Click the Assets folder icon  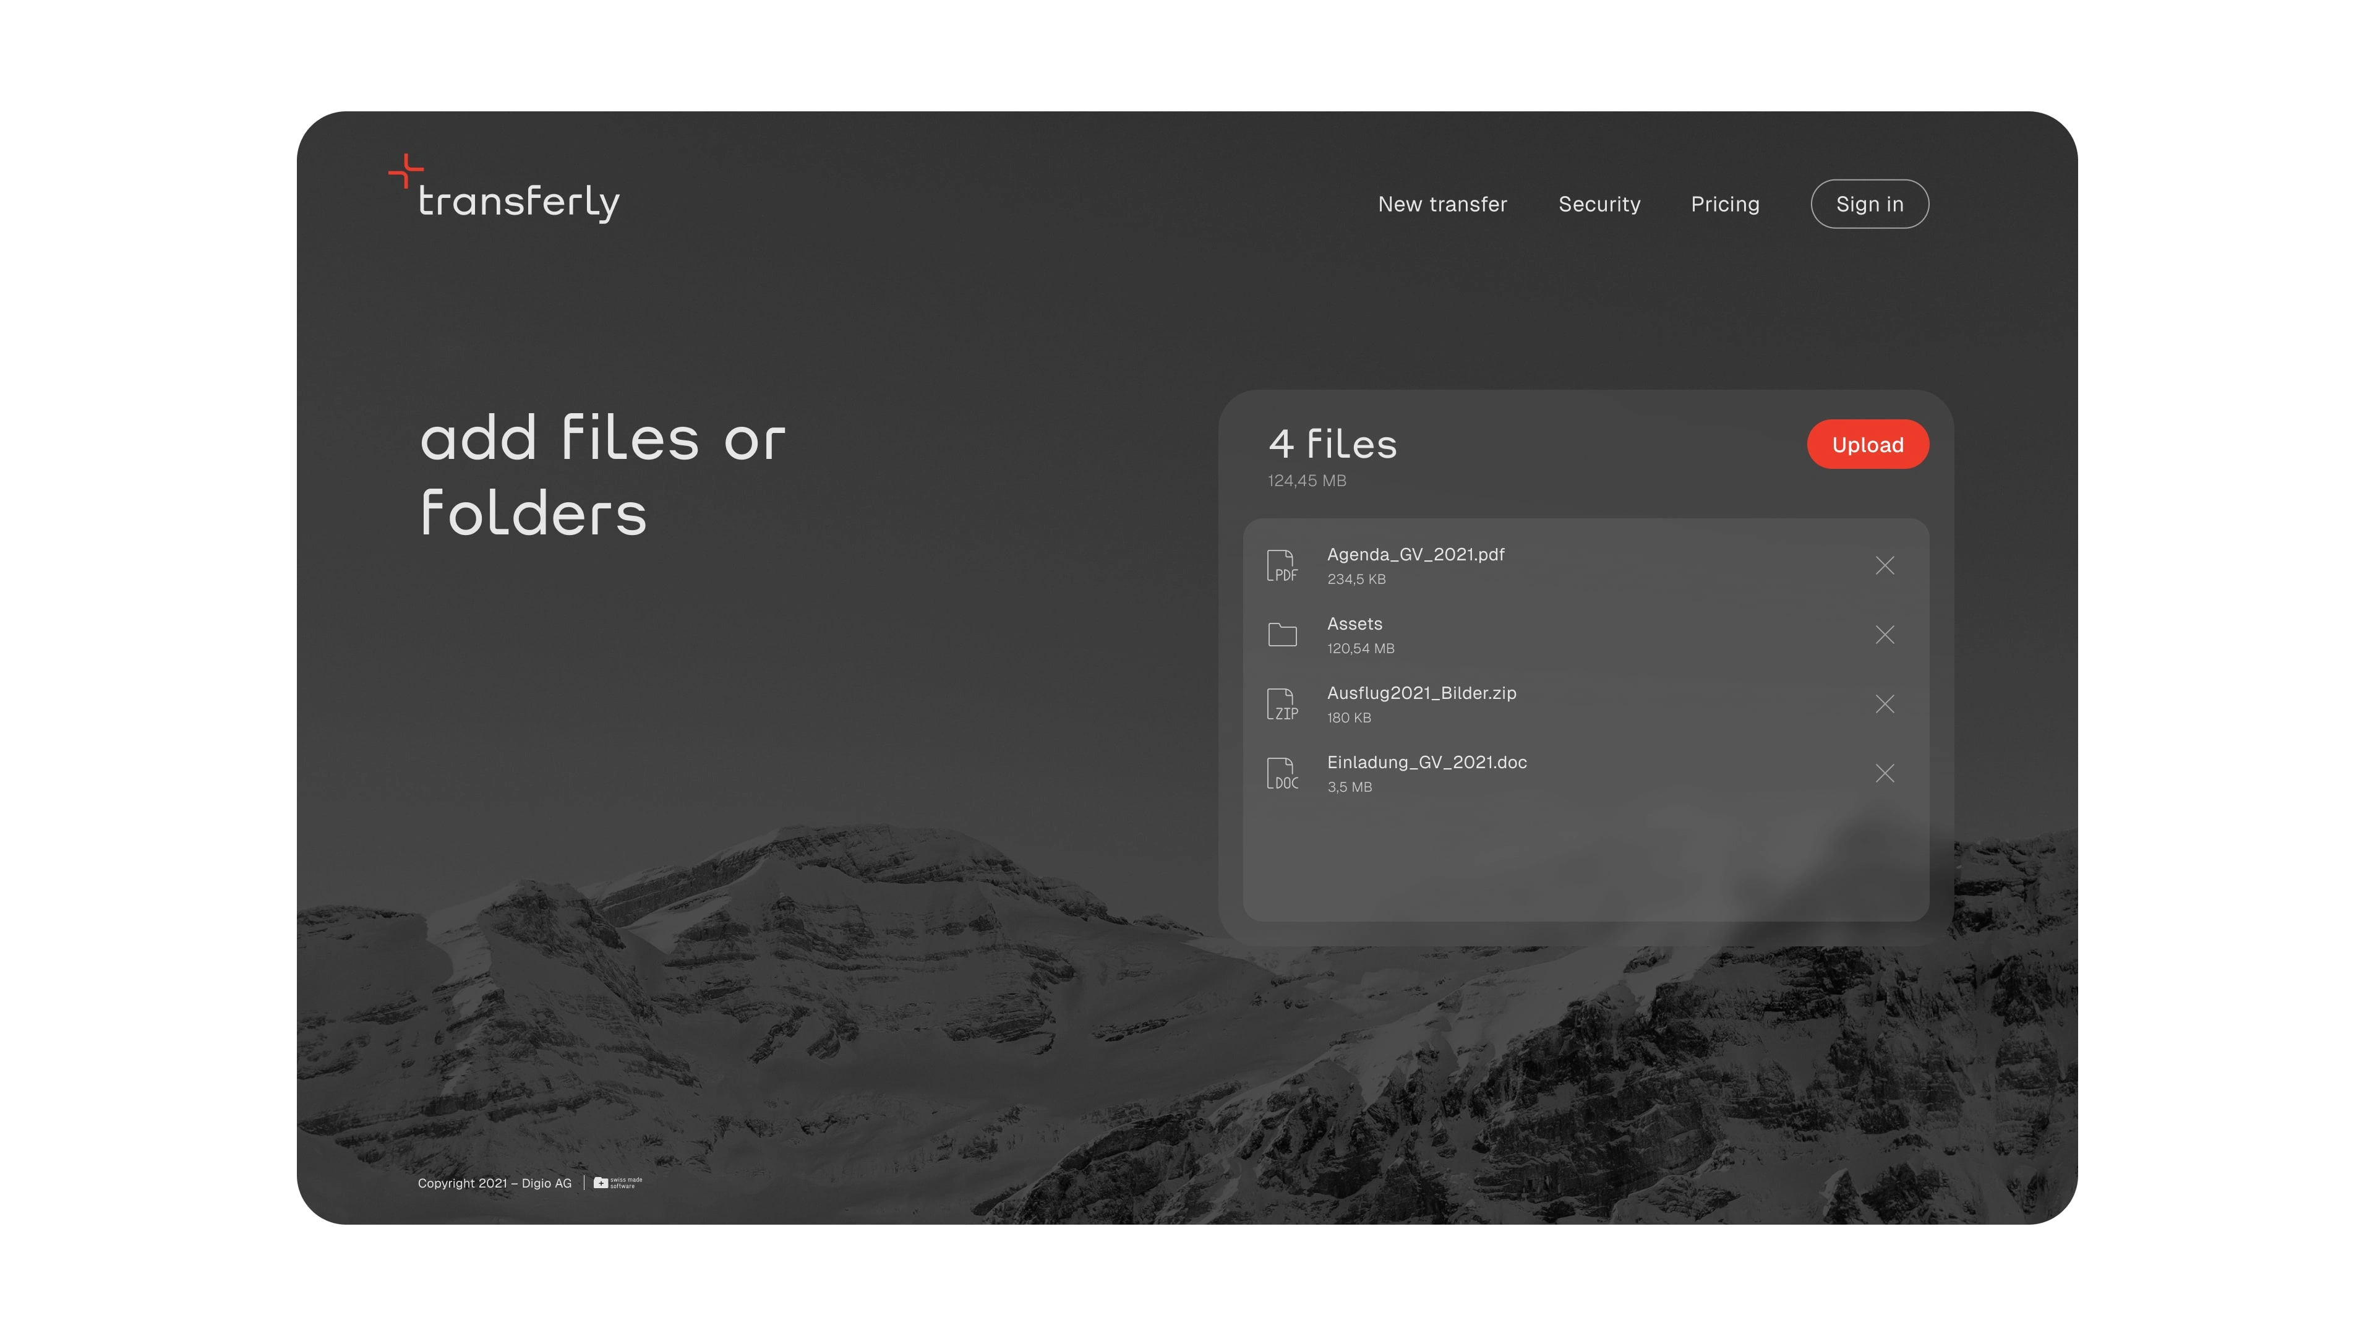(x=1282, y=635)
